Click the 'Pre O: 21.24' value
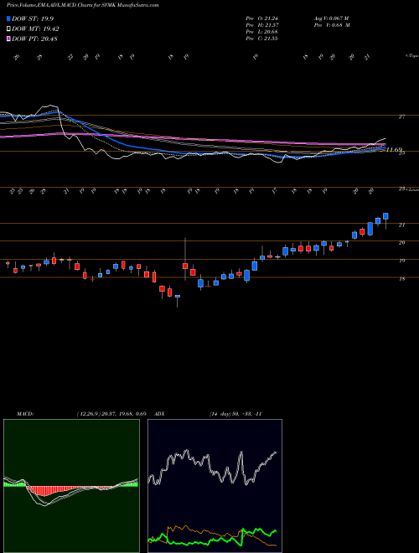 [x=261, y=18]
